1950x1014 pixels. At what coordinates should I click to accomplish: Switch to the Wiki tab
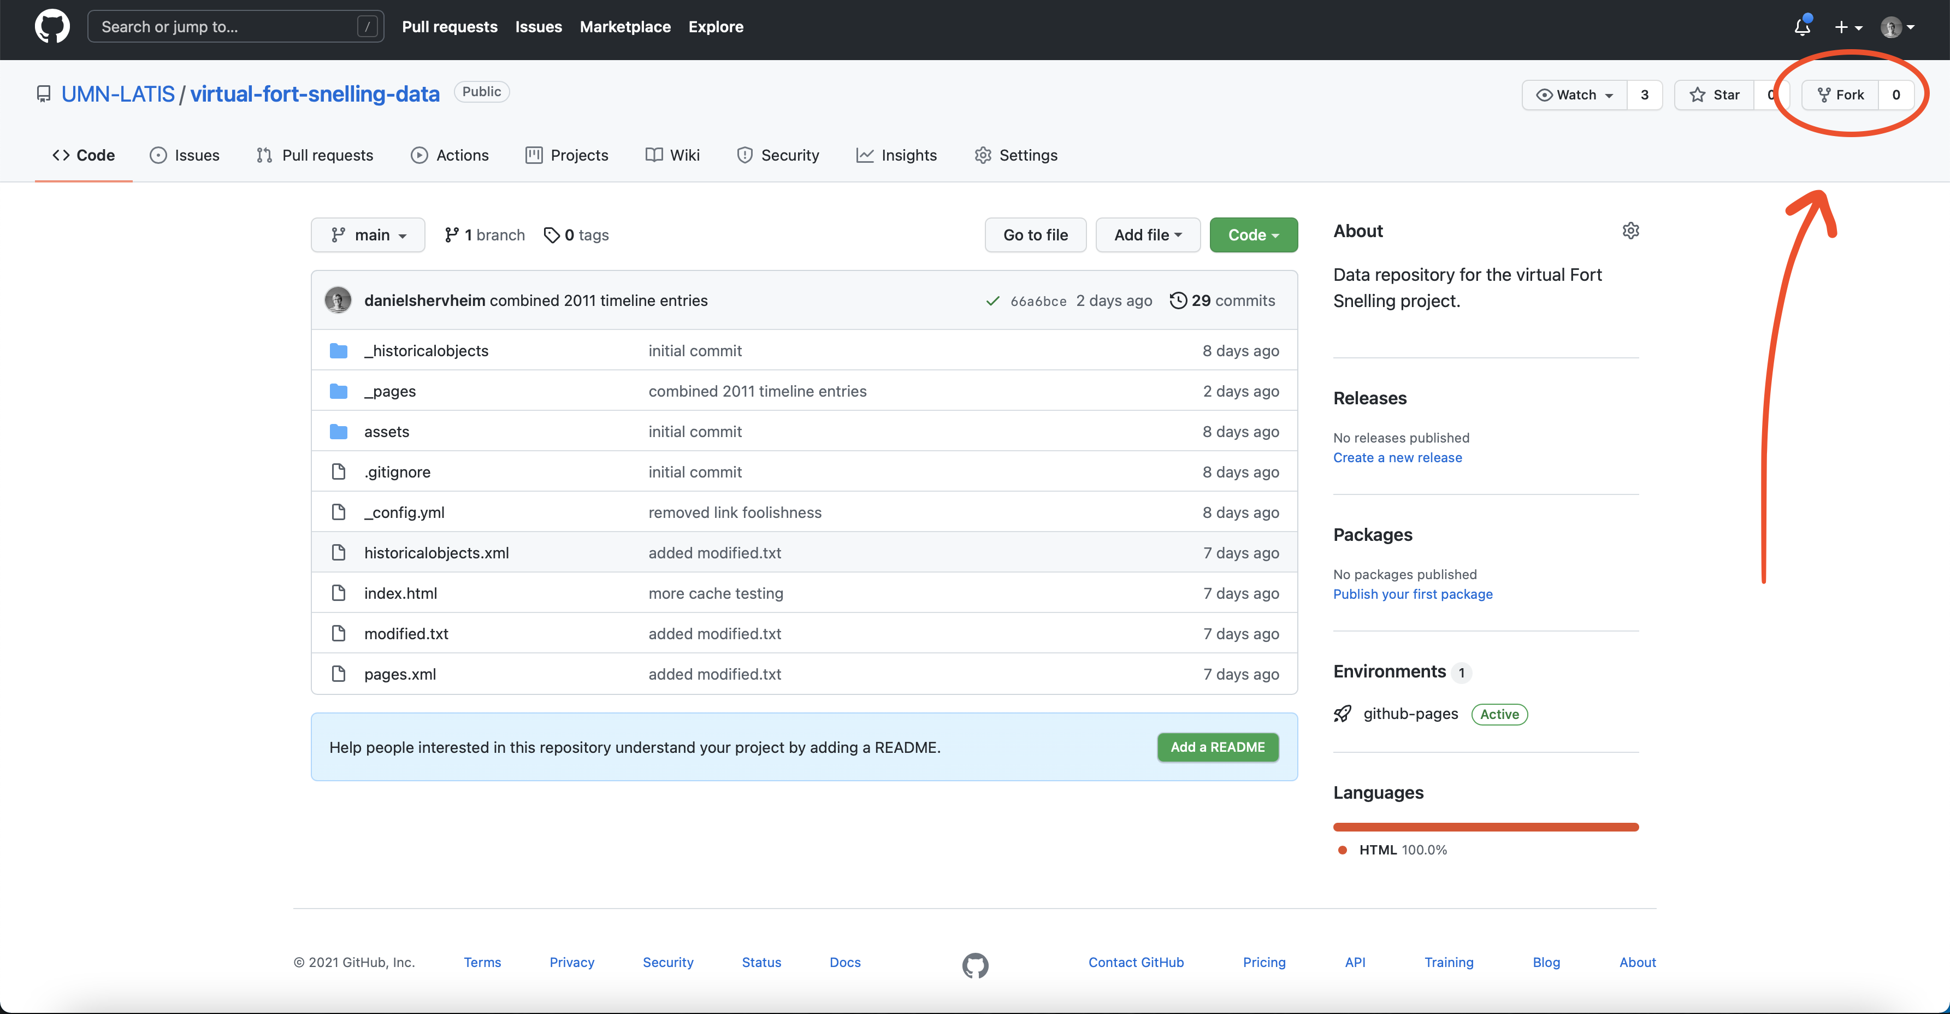tap(672, 155)
